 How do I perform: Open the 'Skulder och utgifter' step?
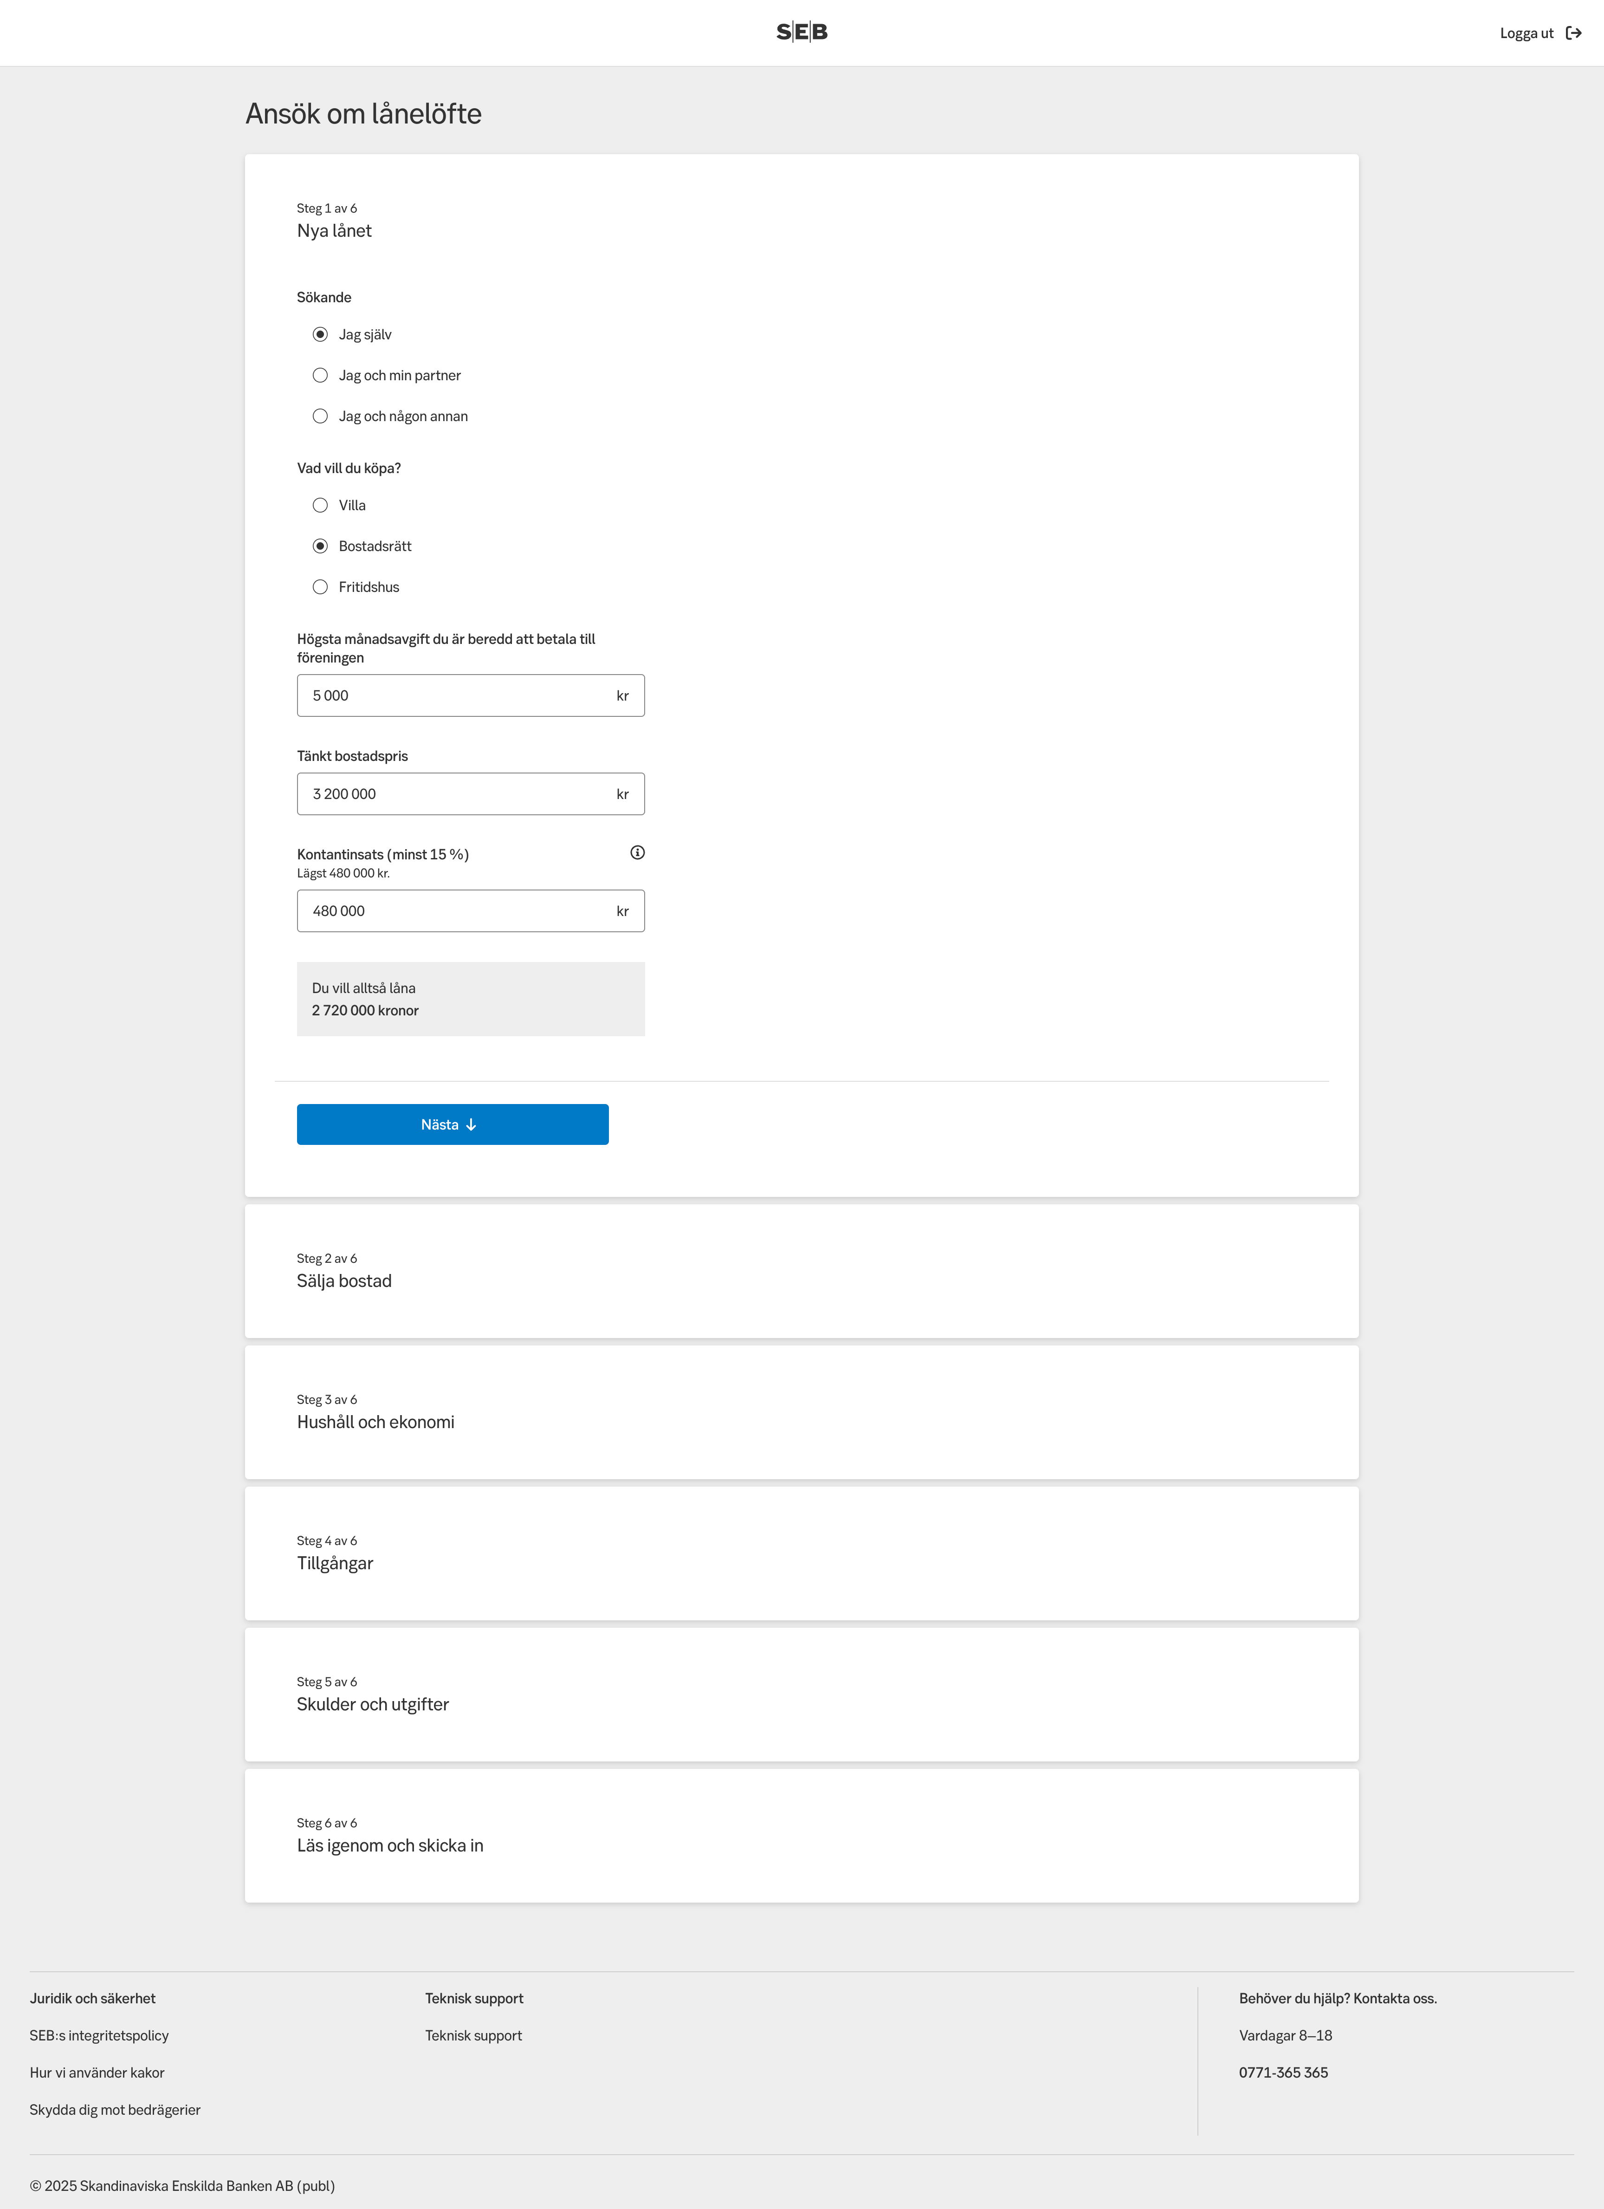pos(373,1703)
